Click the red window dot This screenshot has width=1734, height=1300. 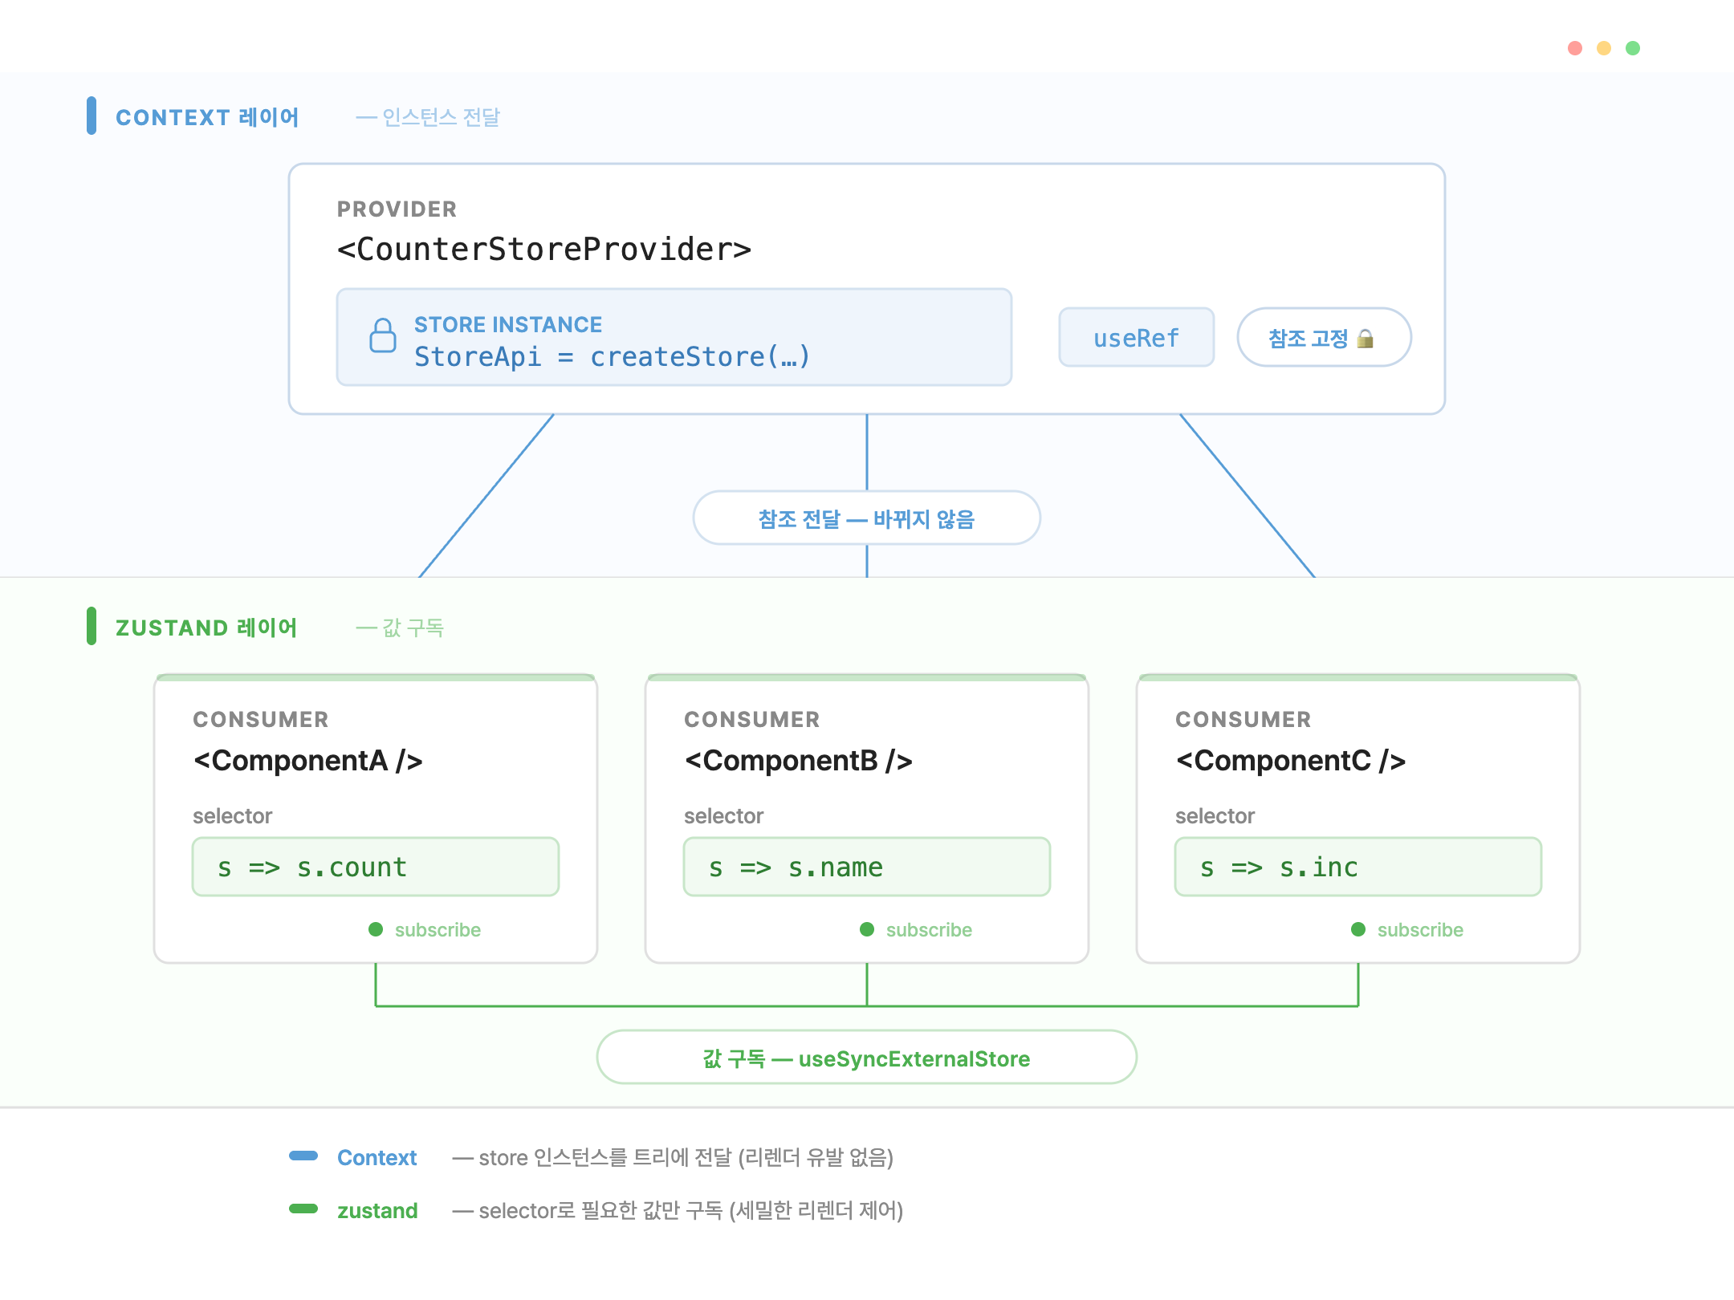click(1575, 48)
